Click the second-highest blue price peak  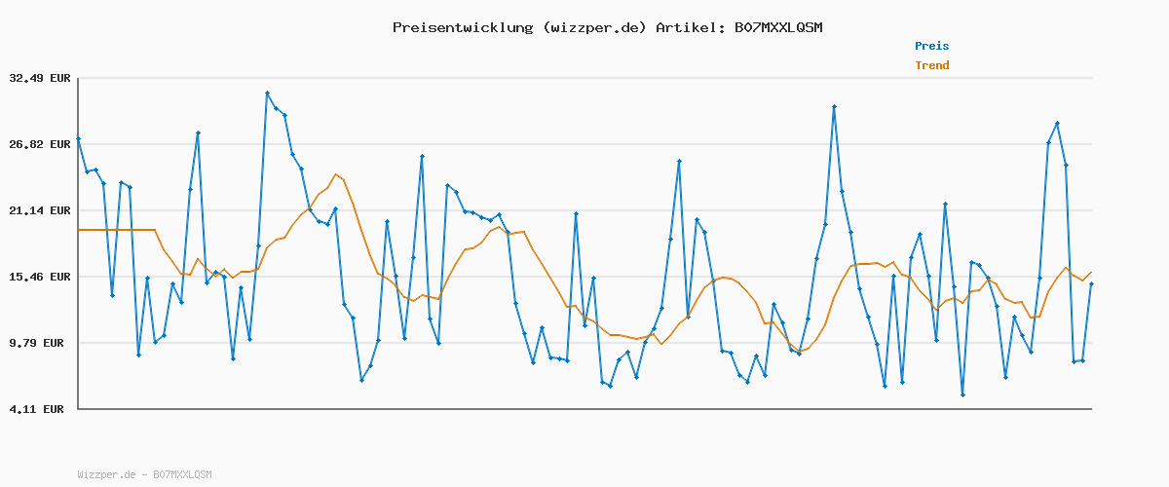(x=834, y=107)
